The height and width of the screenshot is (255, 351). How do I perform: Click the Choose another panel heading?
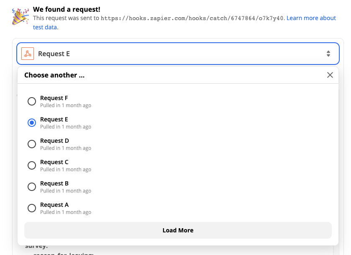coord(54,75)
